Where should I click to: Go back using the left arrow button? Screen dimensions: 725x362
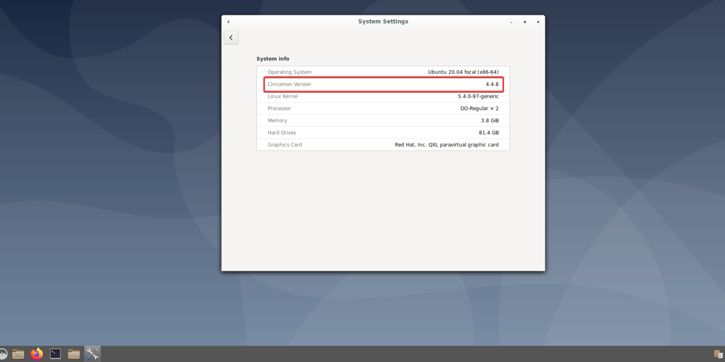tap(231, 37)
